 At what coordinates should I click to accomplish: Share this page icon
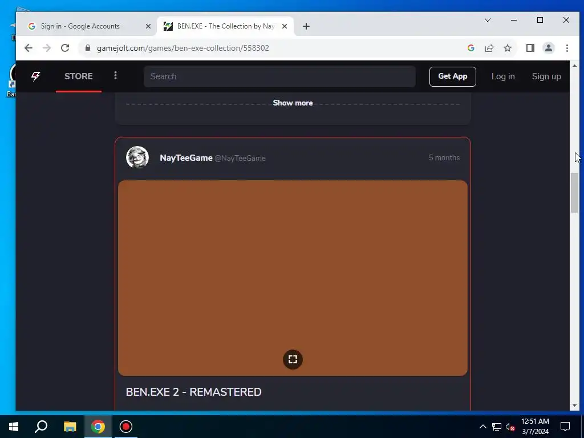pyautogui.click(x=489, y=48)
